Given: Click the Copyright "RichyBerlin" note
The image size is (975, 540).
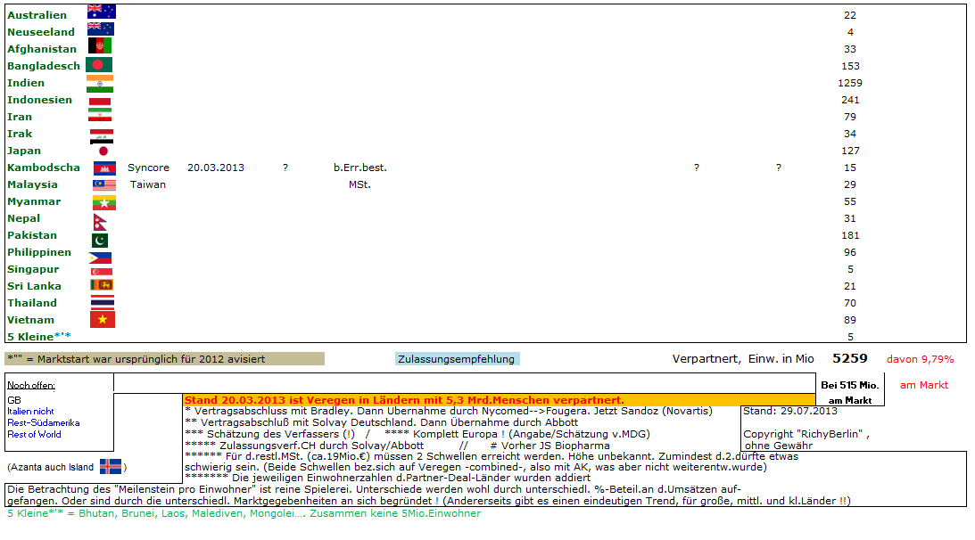Looking at the screenshot, I should pos(806,439).
